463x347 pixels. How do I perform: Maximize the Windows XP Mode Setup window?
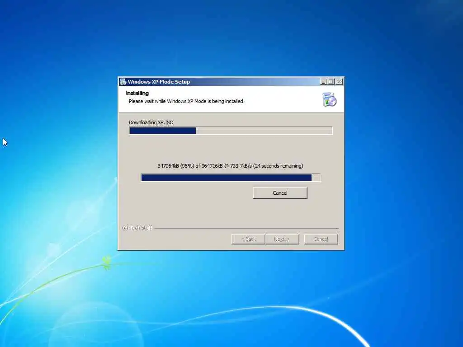331,82
